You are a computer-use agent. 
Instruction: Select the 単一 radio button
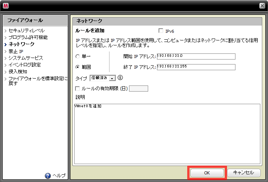click(x=78, y=56)
